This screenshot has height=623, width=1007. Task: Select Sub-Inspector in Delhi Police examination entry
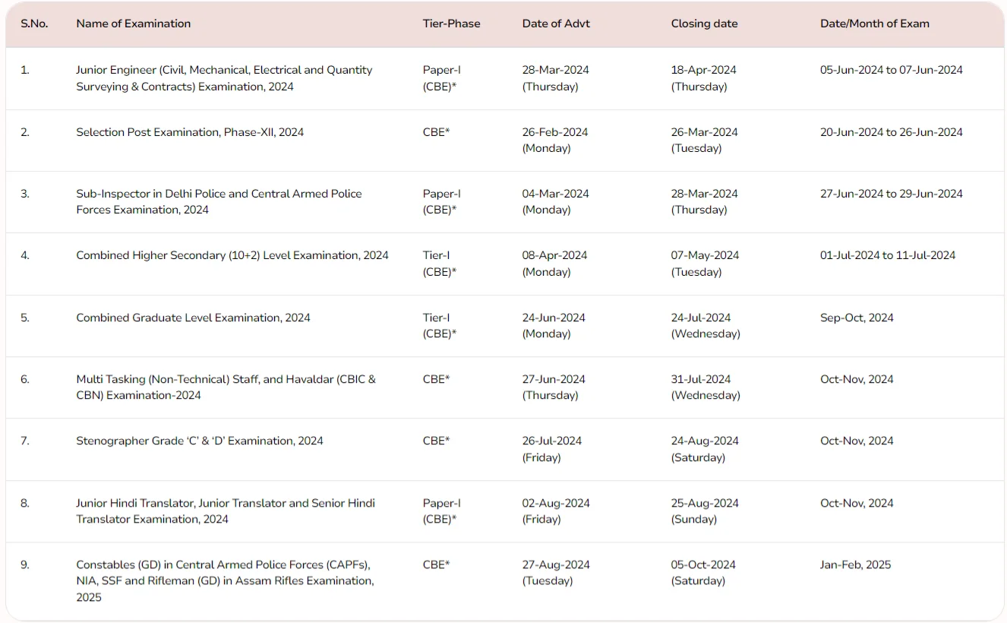click(x=219, y=201)
